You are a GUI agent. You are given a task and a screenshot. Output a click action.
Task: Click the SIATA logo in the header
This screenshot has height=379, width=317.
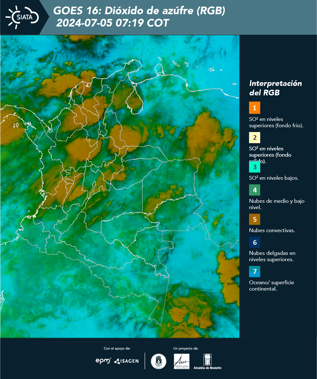22,17
